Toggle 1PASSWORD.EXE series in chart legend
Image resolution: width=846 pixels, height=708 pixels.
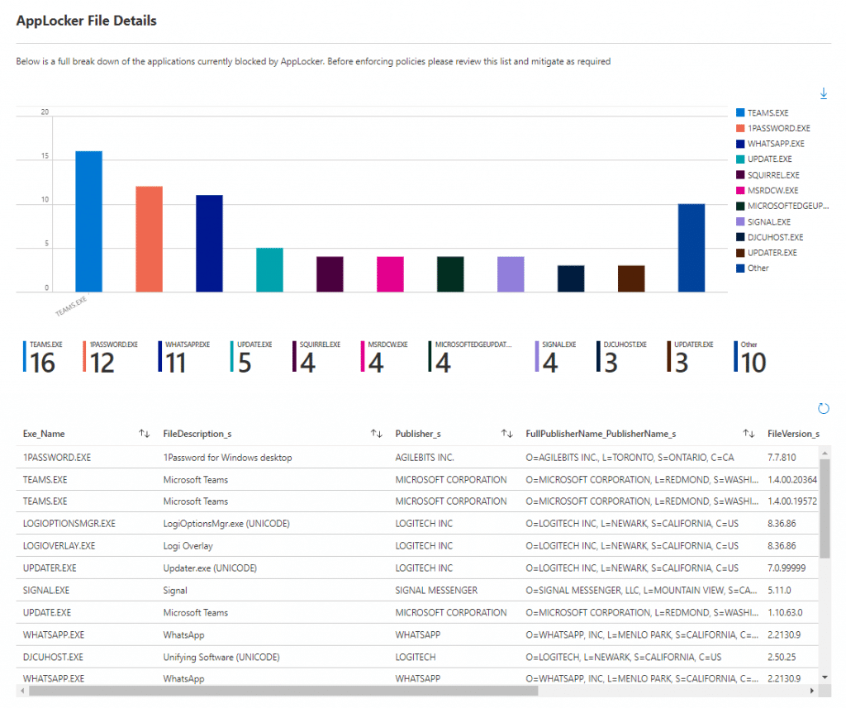773,128
